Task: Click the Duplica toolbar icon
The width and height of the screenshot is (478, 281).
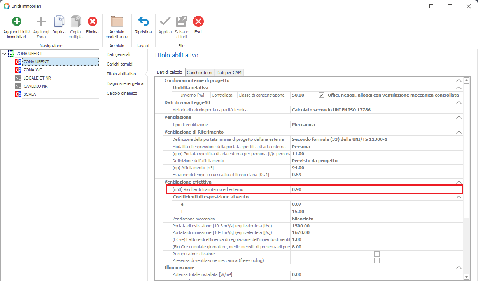Action: [59, 21]
